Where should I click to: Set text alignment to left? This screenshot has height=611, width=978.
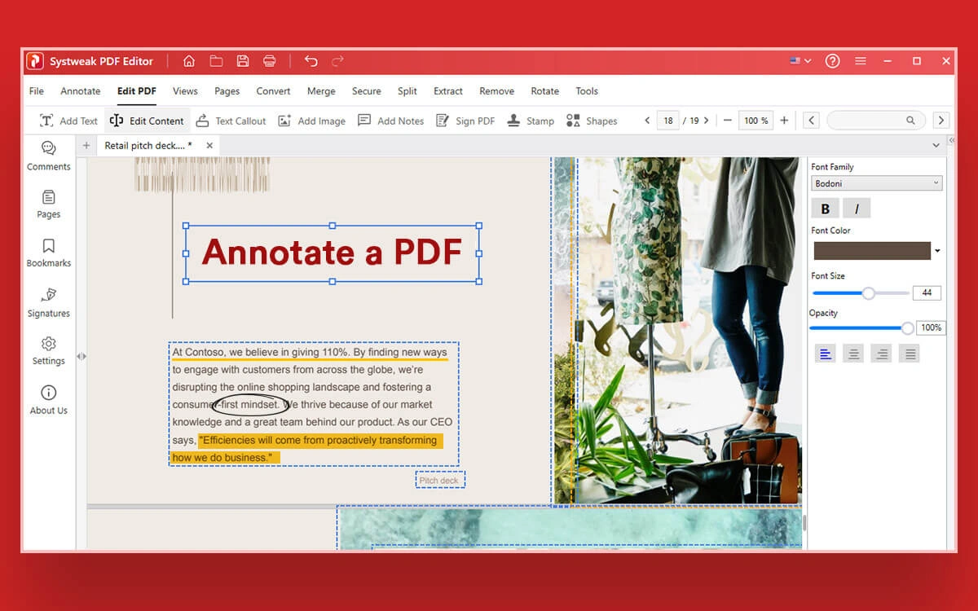coord(826,354)
